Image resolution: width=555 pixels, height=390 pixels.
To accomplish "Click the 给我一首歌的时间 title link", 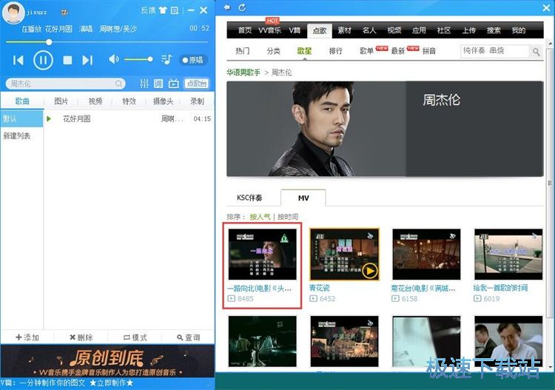I will tap(500, 288).
